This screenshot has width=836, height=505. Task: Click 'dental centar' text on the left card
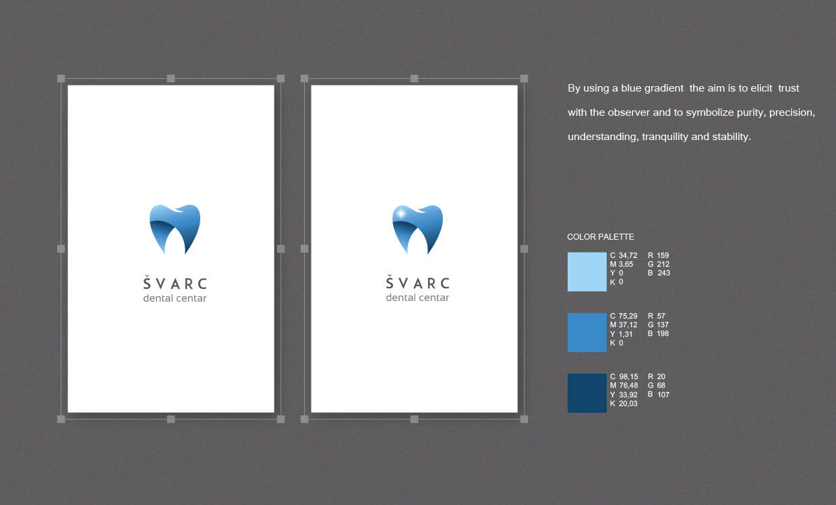point(175,298)
